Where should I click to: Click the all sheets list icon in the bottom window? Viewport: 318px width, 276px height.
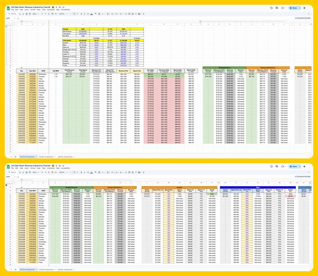(x=15, y=269)
